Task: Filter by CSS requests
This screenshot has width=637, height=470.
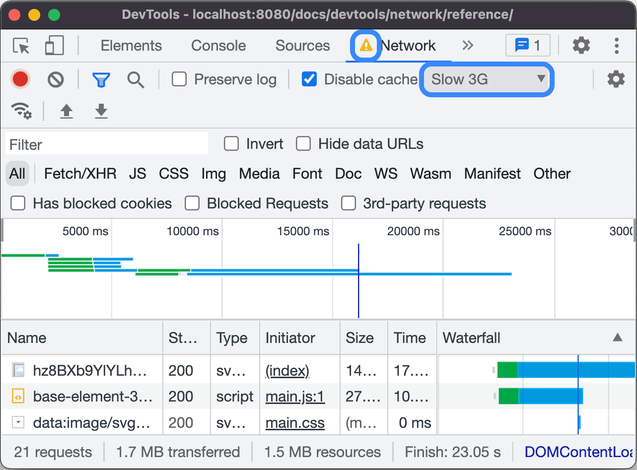Action: 174,174
